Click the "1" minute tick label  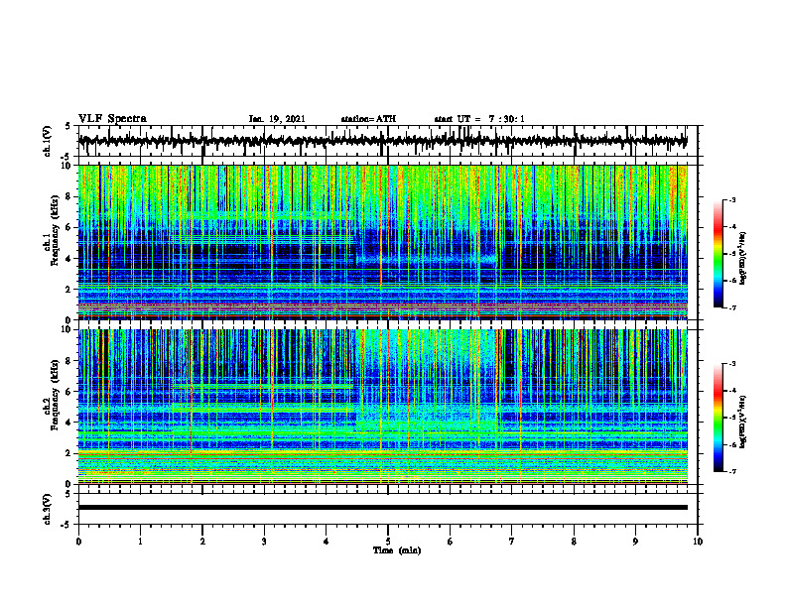coord(140,542)
